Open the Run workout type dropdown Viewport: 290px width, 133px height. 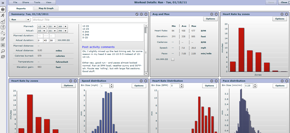coord(20,20)
